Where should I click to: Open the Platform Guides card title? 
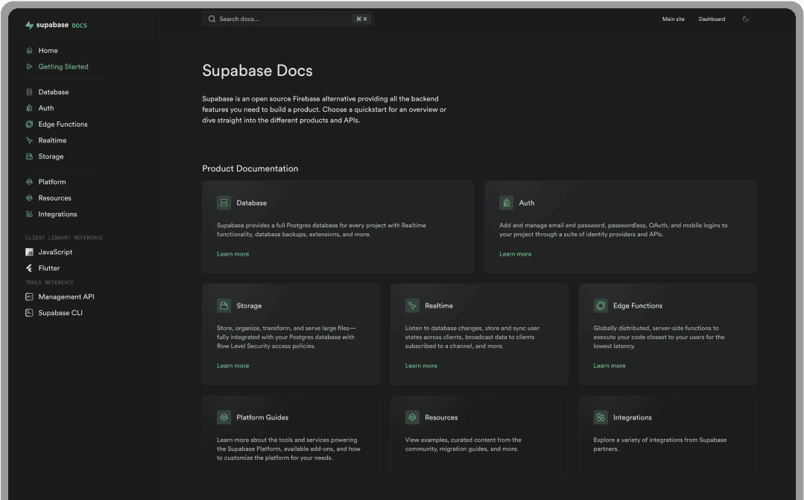click(x=262, y=417)
